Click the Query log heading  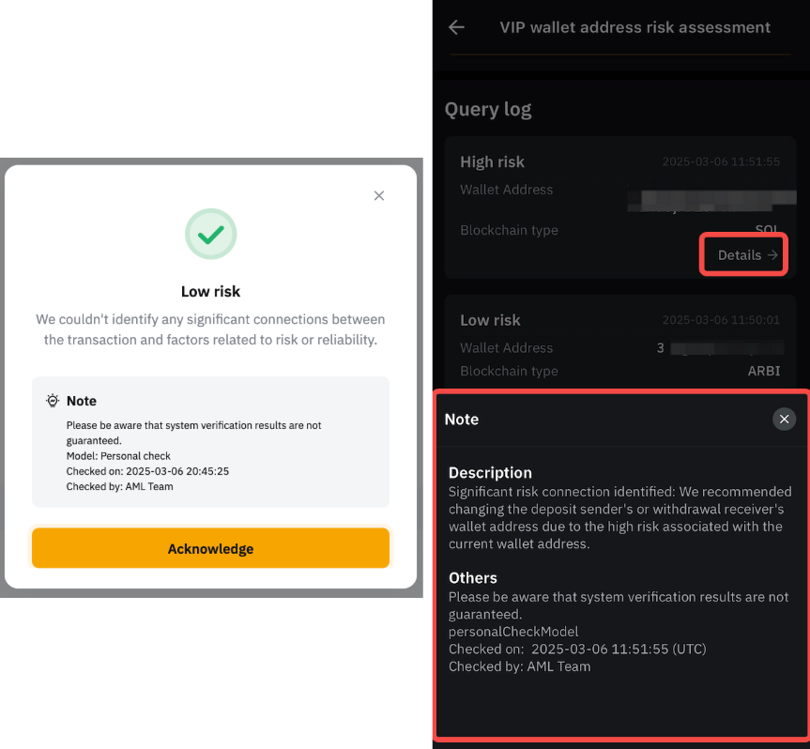pos(488,110)
